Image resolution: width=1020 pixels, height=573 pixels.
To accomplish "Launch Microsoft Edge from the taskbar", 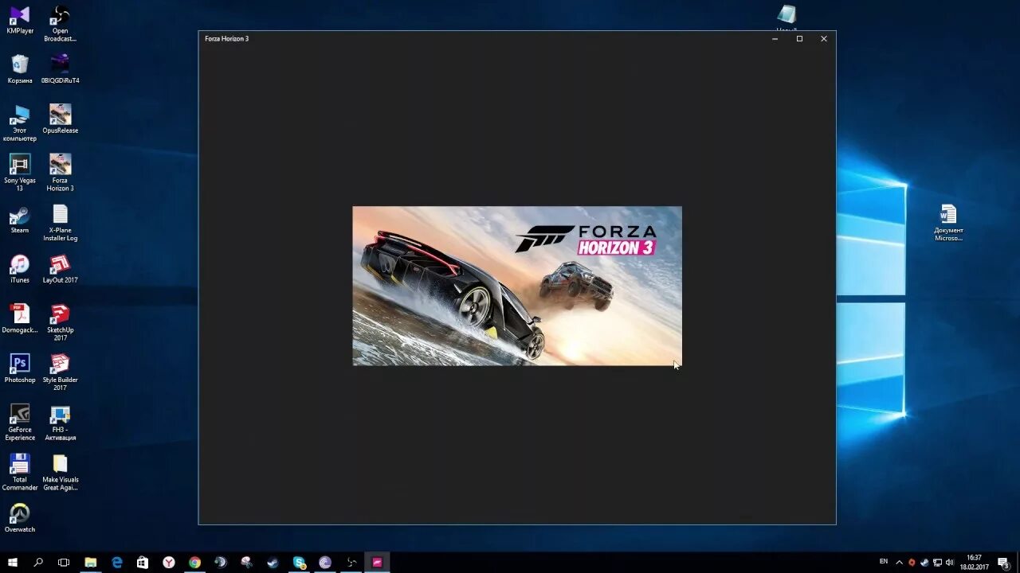I will tap(117, 562).
